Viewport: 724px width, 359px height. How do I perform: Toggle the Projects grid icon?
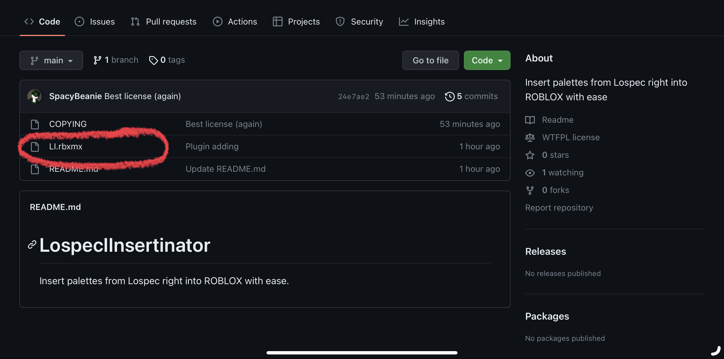pos(277,22)
